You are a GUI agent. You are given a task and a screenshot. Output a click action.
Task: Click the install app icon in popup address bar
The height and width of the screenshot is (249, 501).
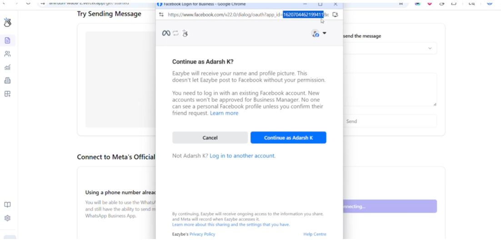click(x=335, y=15)
